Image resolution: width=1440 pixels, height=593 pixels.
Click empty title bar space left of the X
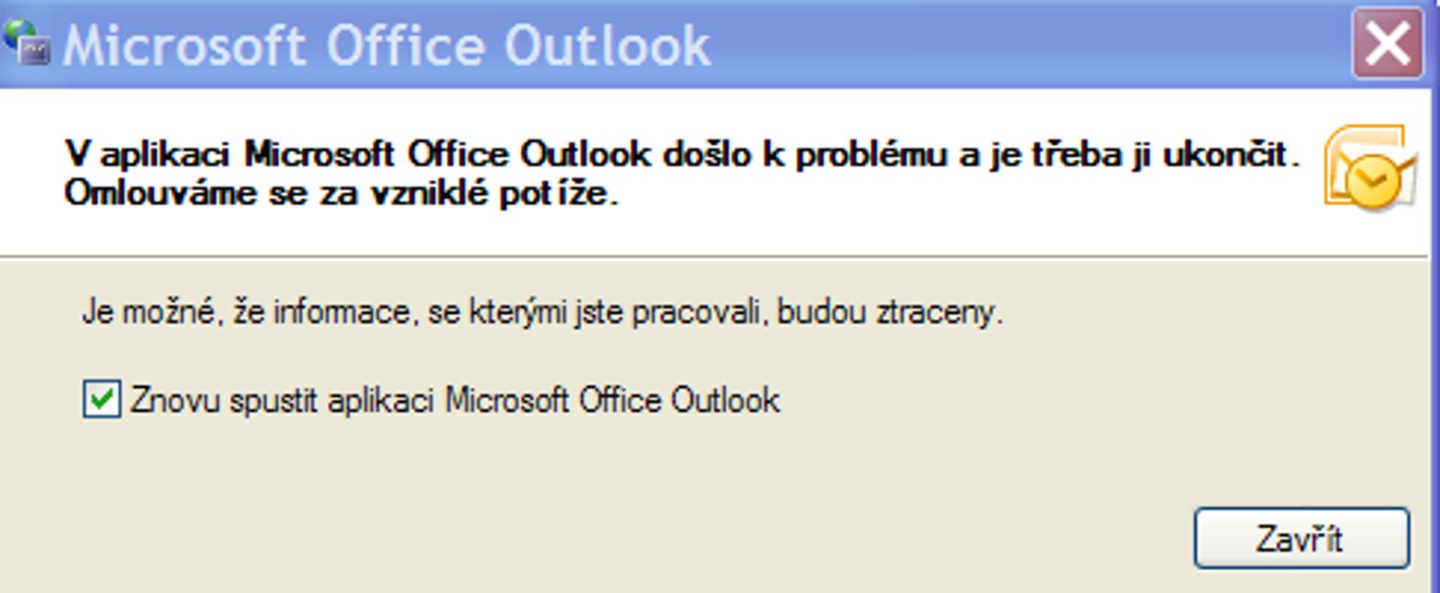tap(1016, 43)
